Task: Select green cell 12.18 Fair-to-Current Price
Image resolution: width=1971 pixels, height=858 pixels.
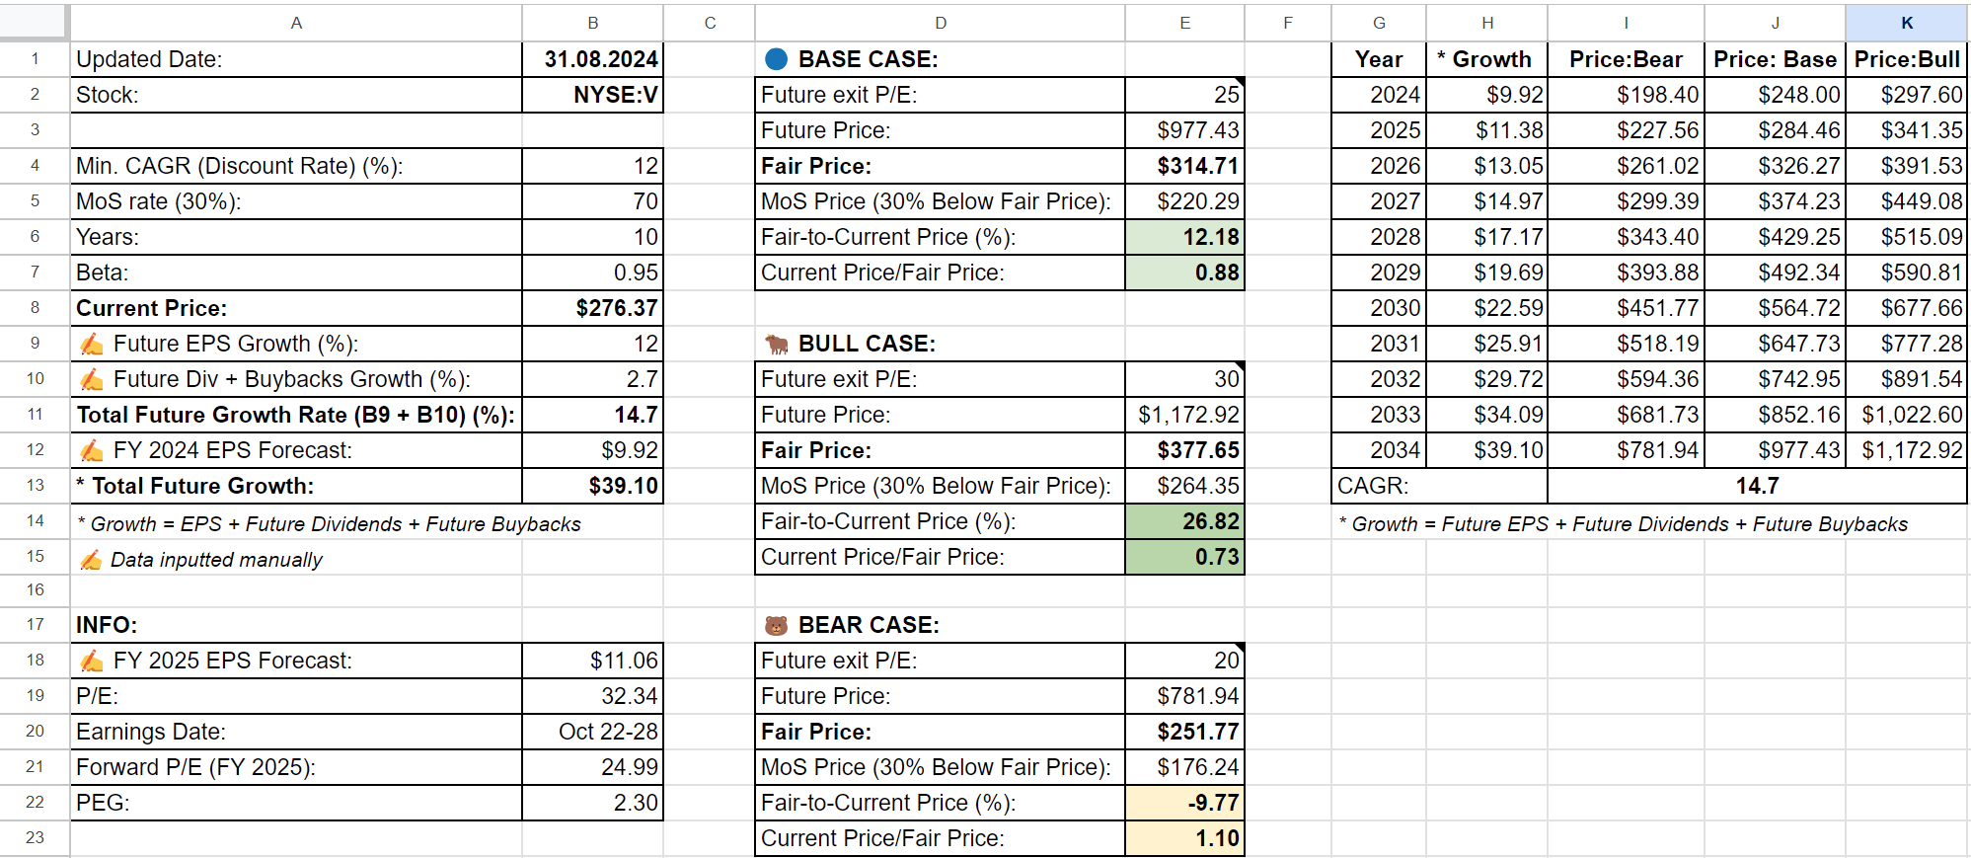Action: tap(1184, 237)
